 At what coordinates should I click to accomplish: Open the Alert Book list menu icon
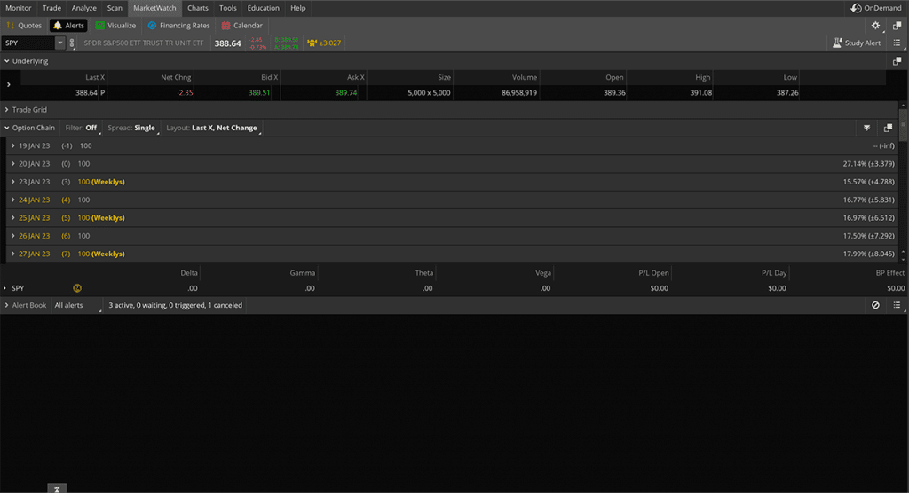pos(897,305)
